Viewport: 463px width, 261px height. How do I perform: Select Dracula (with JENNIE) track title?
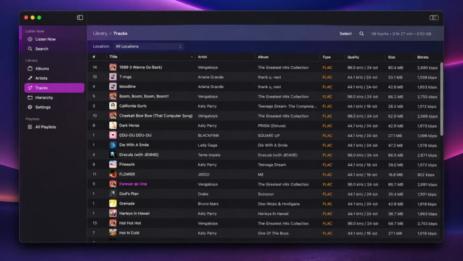click(139, 155)
